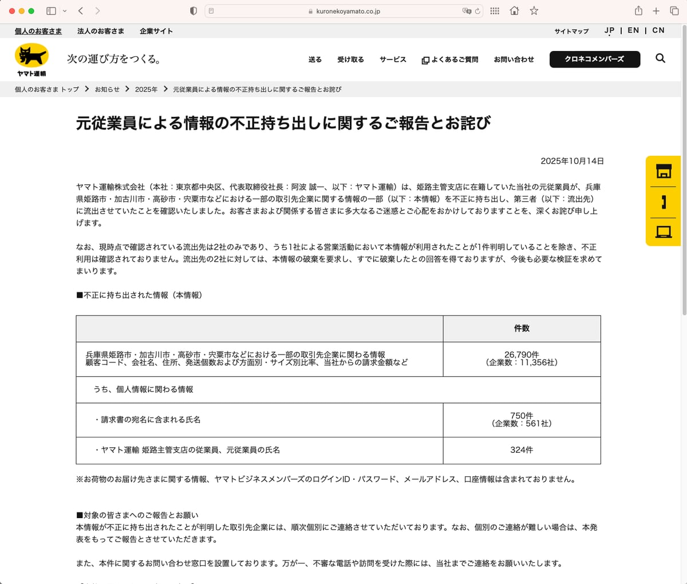The image size is (687, 584).
Task: Switch site language to EN
Action: 633,30
